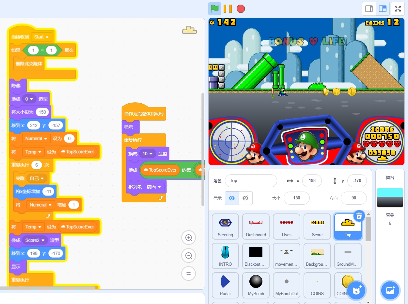Edit the sprite name field Top
Viewport: 408px width, 304px height.
coord(251,180)
